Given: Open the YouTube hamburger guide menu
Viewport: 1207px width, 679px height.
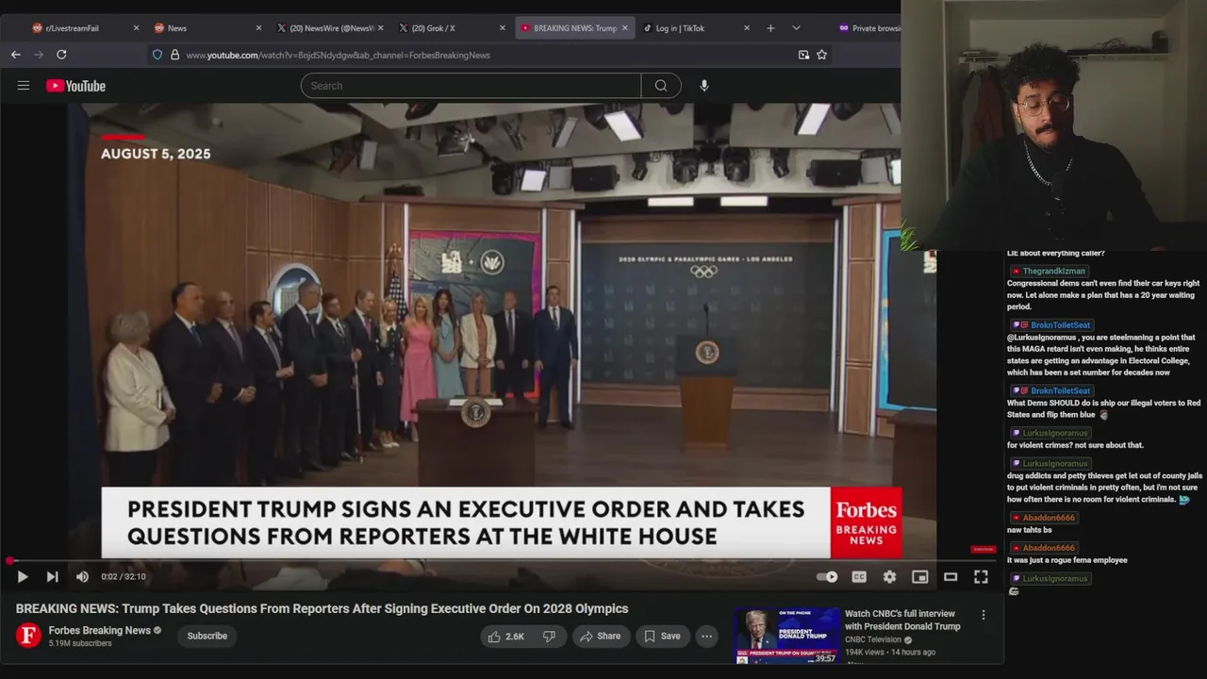Looking at the screenshot, I should pyautogui.click(x=24, y=86).
